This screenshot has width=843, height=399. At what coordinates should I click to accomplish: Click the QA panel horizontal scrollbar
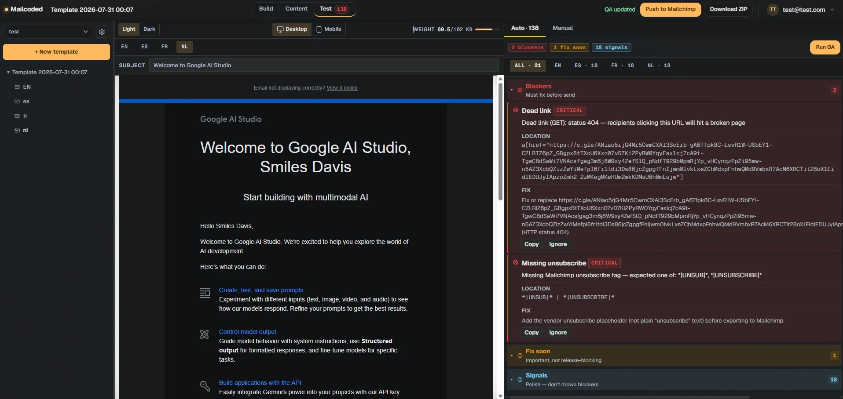[x=629, y=397]
